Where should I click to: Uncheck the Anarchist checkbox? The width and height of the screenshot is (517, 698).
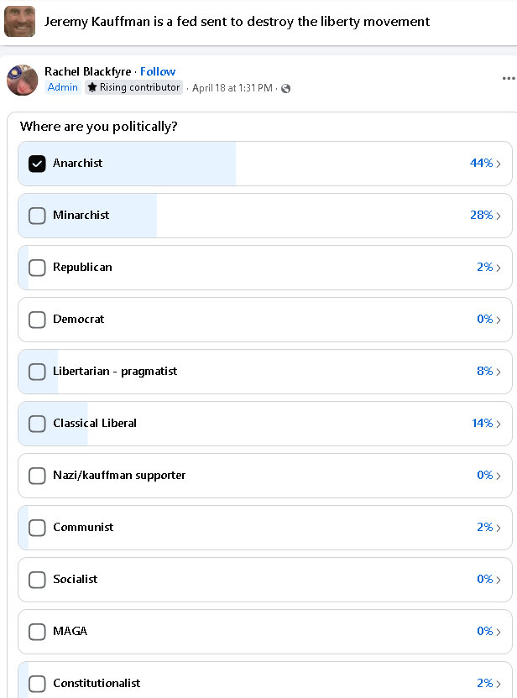[37, 164]
